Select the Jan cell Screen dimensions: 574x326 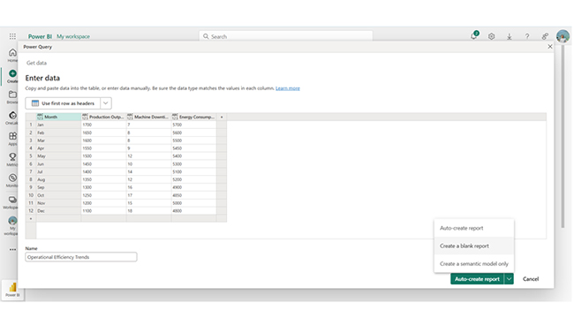(58, 125)
